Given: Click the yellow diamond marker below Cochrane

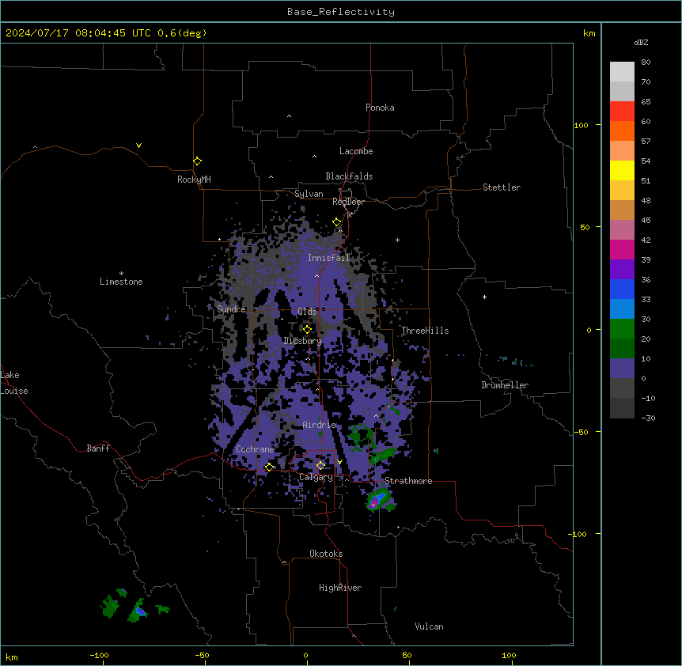Looking at the screenshot, I should coord(269,467).
